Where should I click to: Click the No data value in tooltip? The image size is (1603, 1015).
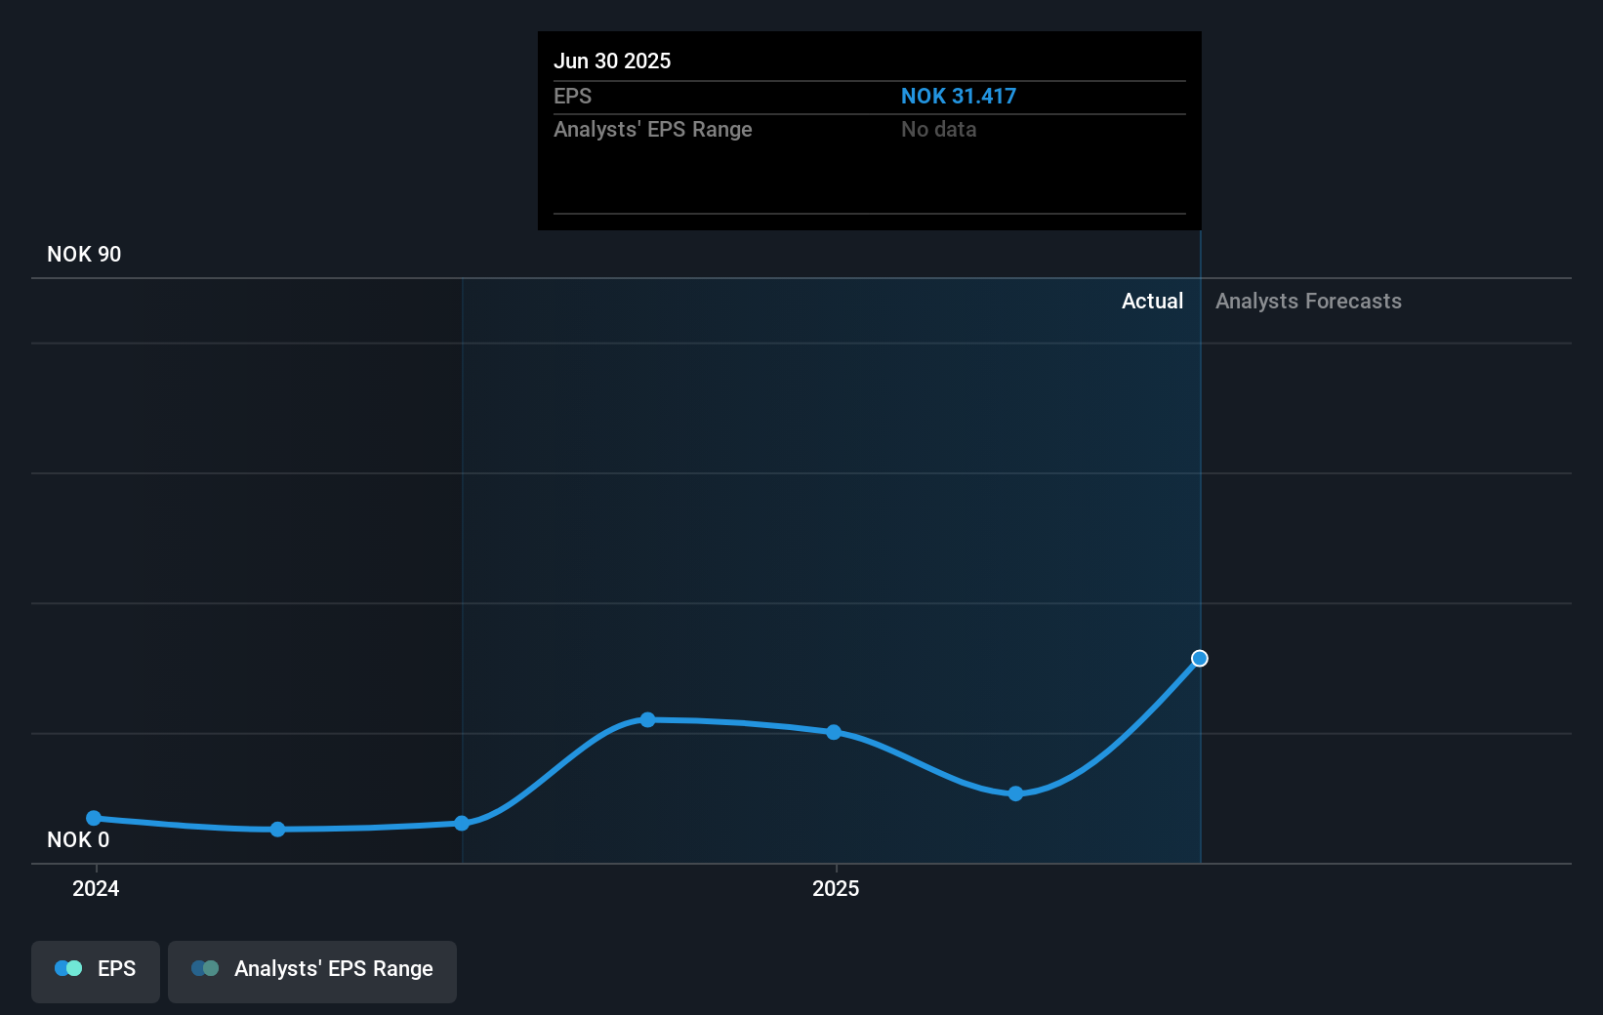[x=938, y=130]
